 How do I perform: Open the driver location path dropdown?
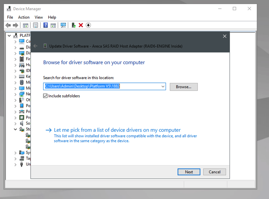tap(163, 86)
